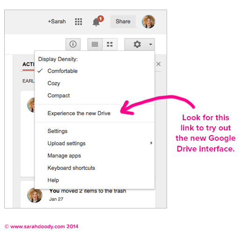Switch to grid view
The image size is (242, 233).
point(110,44)
